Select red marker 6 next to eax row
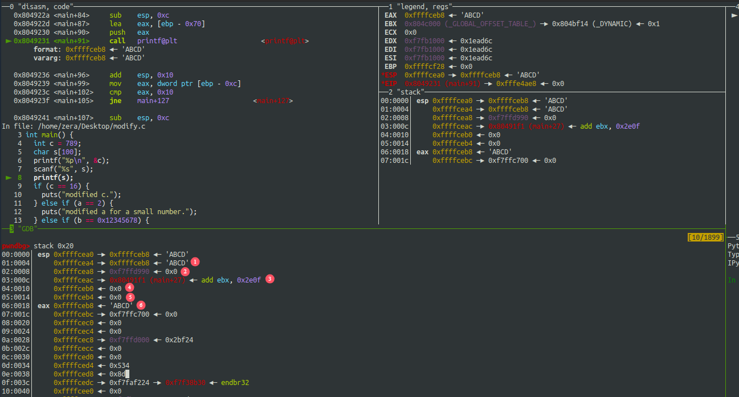Image resolution: width=739 pixels, height=397 pixels. [140, 305]
